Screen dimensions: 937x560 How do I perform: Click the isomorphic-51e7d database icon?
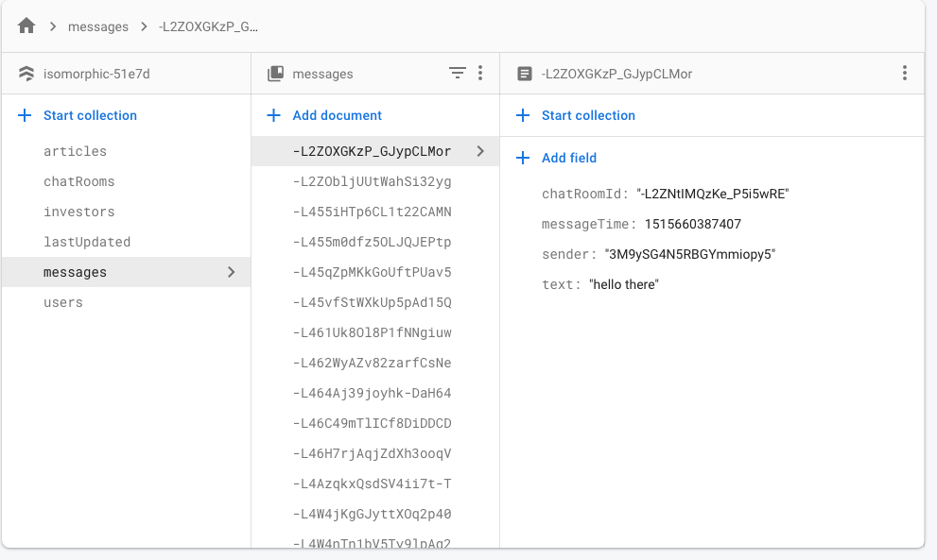26,74
